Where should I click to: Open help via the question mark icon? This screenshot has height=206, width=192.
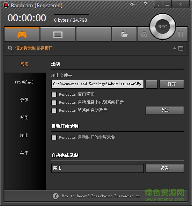(145, 4)
